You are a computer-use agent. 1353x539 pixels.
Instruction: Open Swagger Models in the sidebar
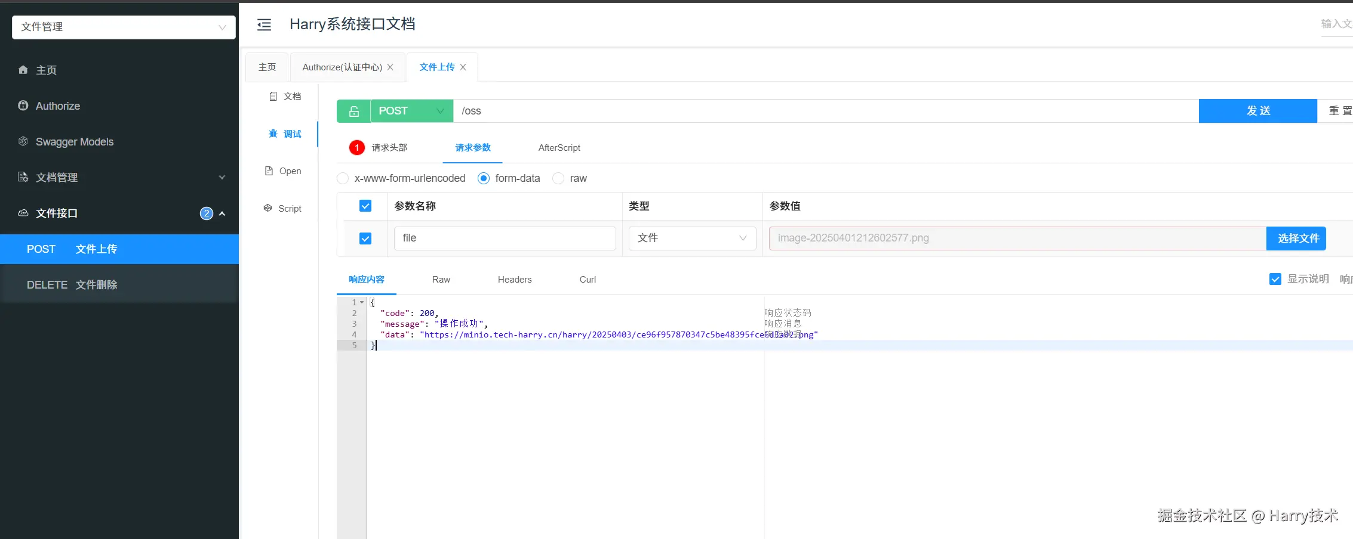[x=119, y=141]
